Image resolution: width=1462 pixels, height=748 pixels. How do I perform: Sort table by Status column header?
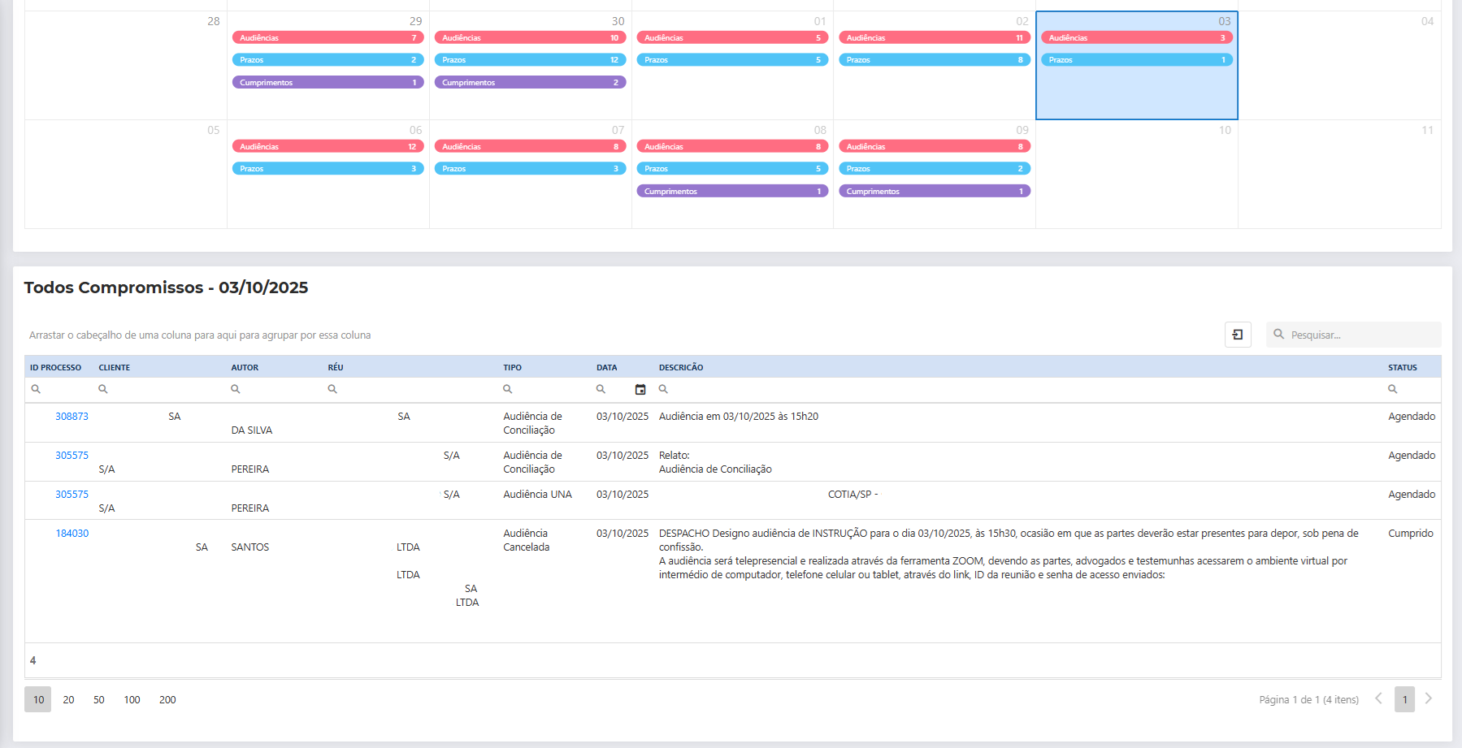pos(1402,367)
